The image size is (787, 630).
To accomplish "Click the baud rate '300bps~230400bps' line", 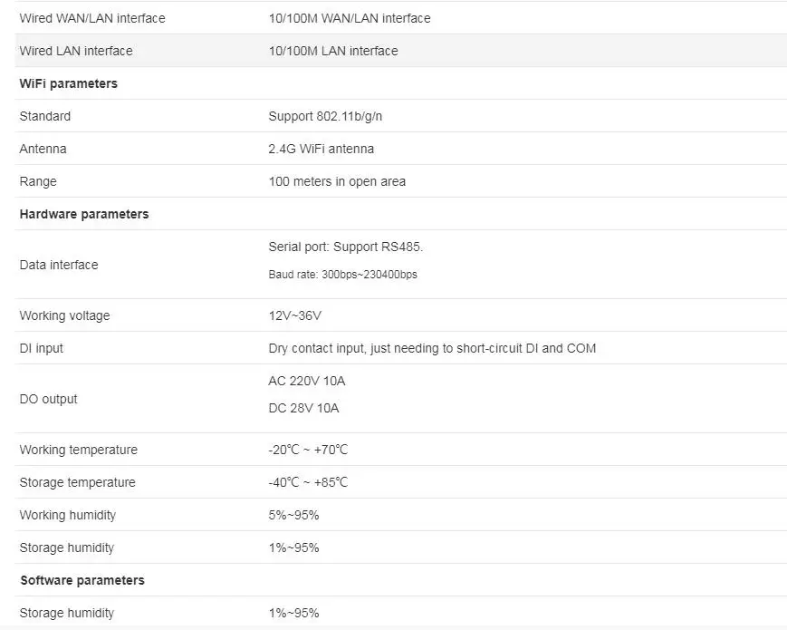I will [343, 275].
